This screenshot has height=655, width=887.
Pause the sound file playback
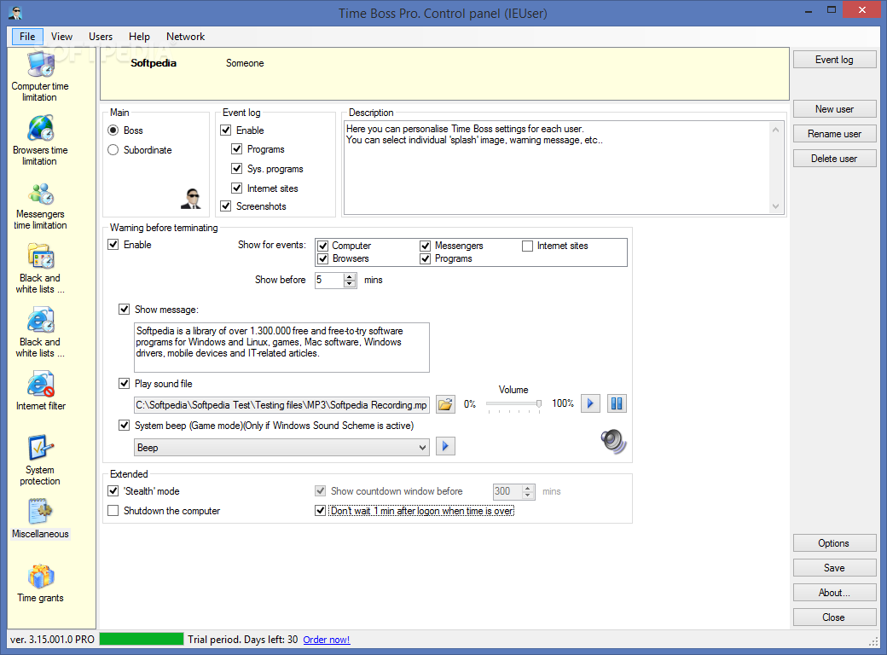(x=617, y=404)
